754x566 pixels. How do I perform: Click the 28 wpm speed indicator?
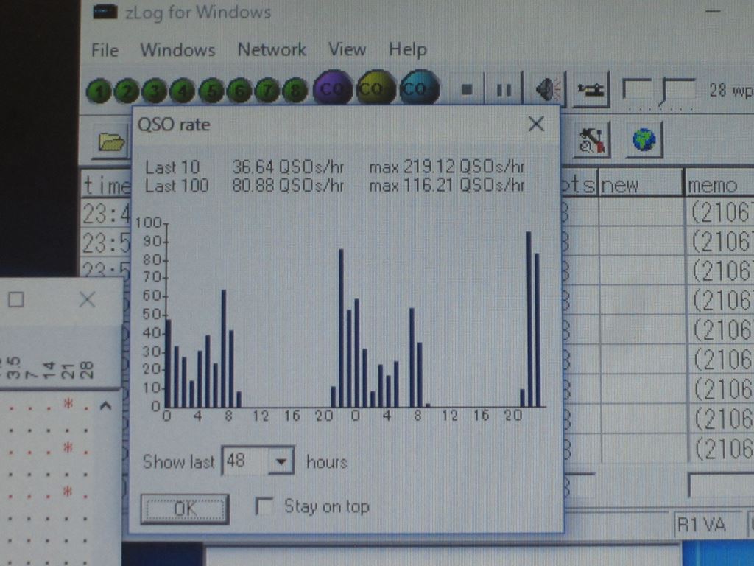coord(731,90)
